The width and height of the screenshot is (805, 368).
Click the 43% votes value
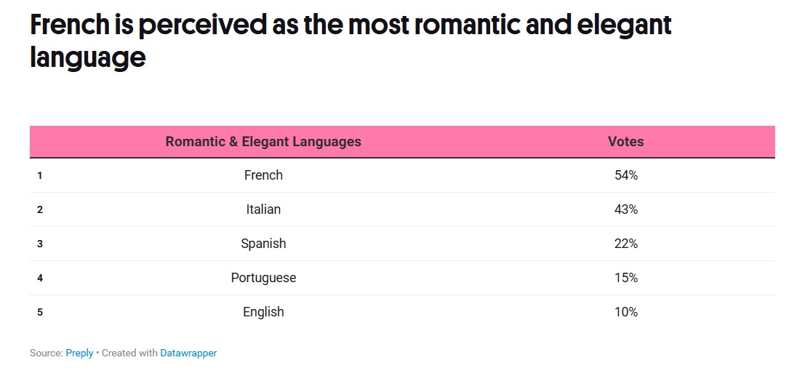[x=625, y=209]
